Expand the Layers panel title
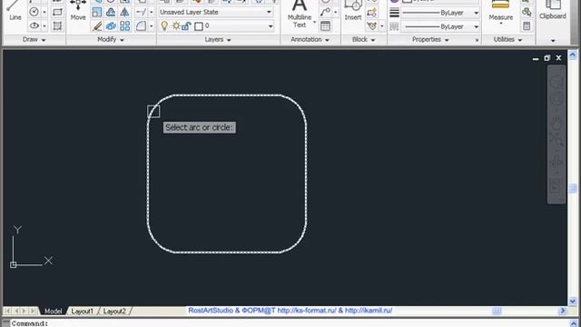Viewport: 581px width, 327px height. 218,39
